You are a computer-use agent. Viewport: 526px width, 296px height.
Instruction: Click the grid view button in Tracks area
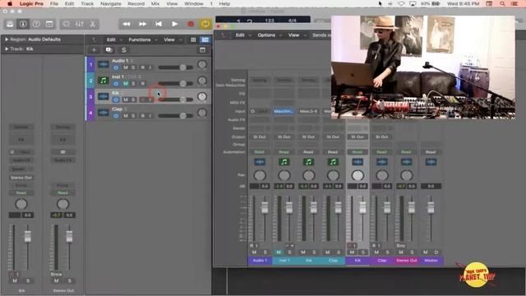click(x=193, y=39)
